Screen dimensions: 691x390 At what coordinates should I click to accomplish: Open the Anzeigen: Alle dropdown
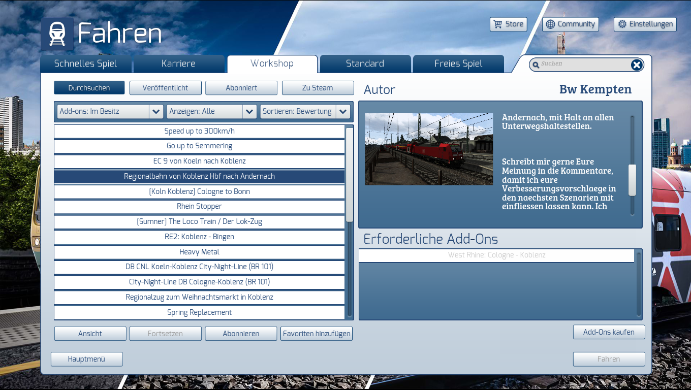tap(249, 111)
